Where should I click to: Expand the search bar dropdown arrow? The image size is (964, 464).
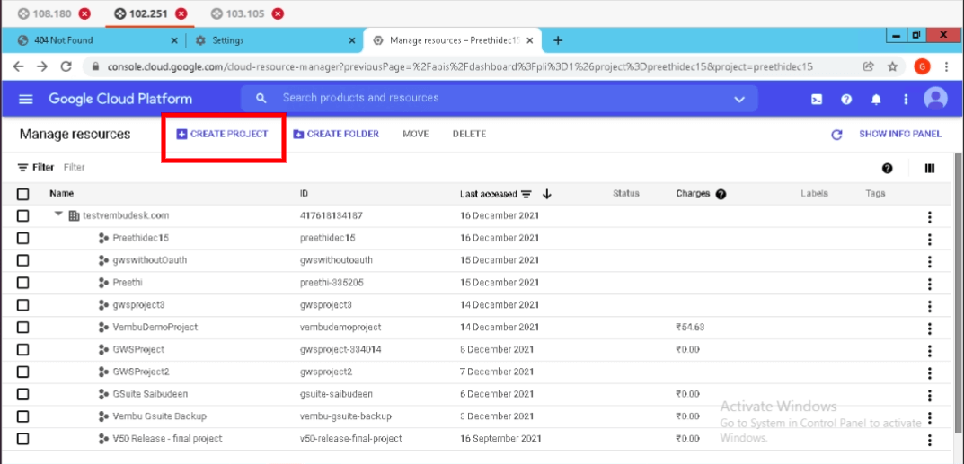click(739, 100)
